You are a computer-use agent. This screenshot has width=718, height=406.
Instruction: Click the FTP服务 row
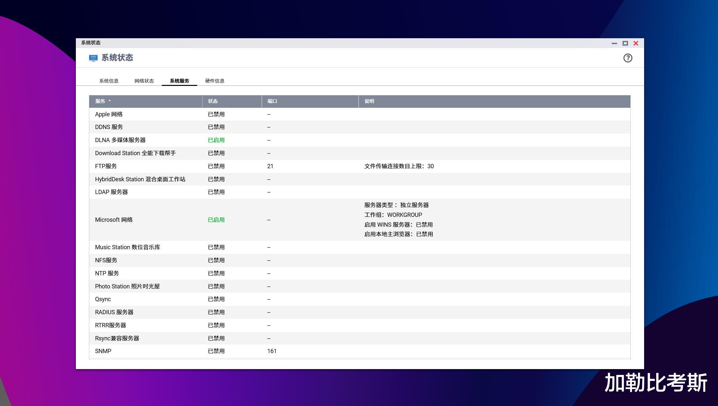point(106,166)
